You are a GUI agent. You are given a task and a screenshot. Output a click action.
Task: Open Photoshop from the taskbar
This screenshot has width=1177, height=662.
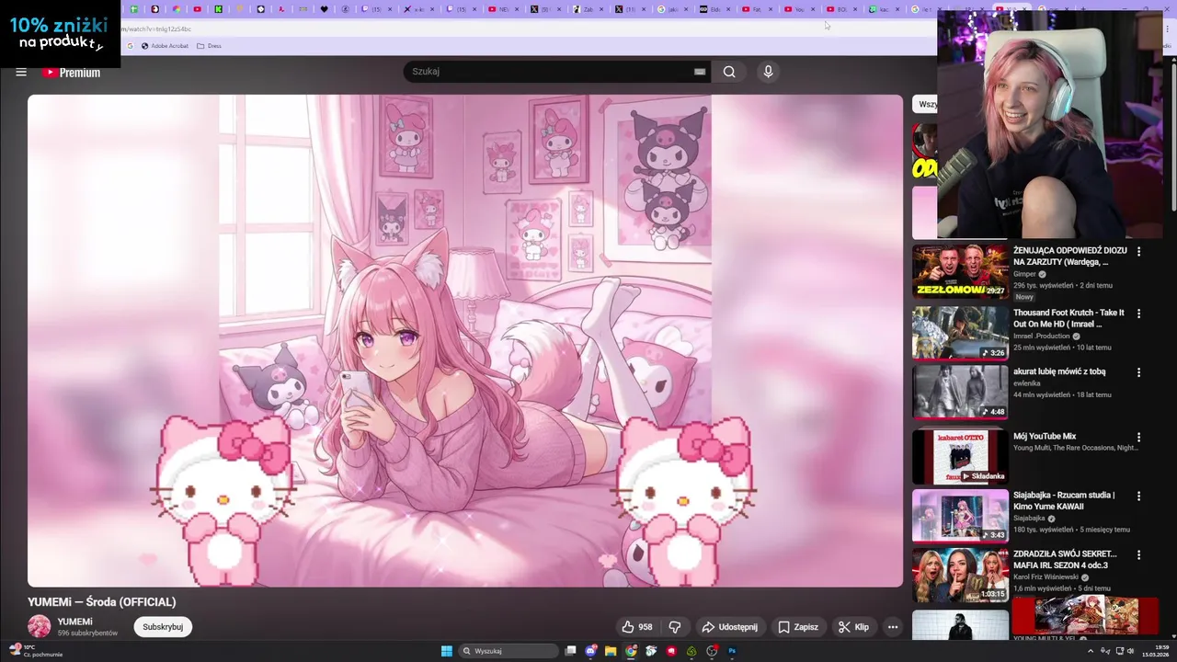(732, 651)
